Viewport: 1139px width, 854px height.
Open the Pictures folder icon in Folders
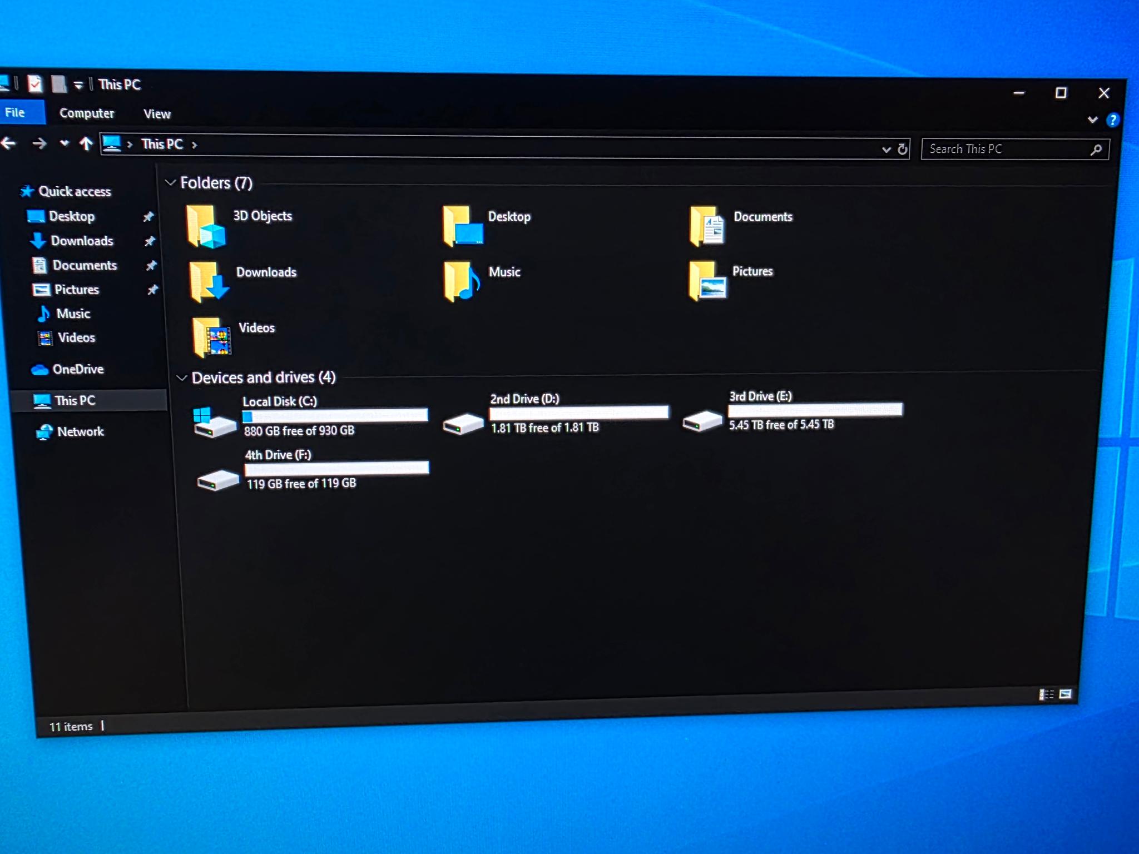(707, 281)
